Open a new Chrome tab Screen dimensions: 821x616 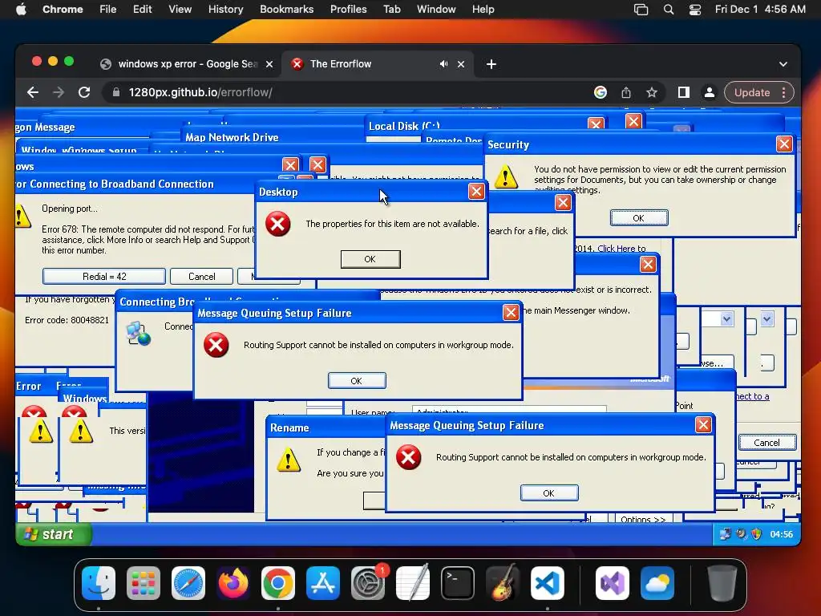pyautogui.click(x=491, y=64)
